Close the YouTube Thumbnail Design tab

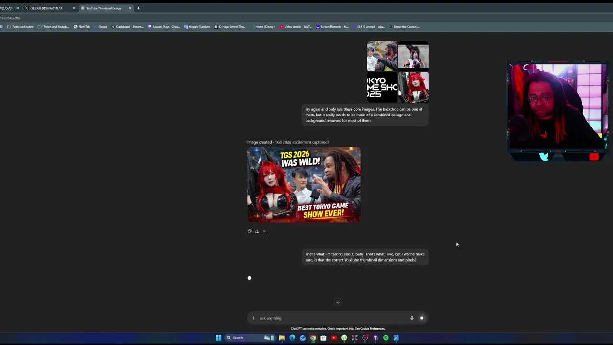pos(130,8)
